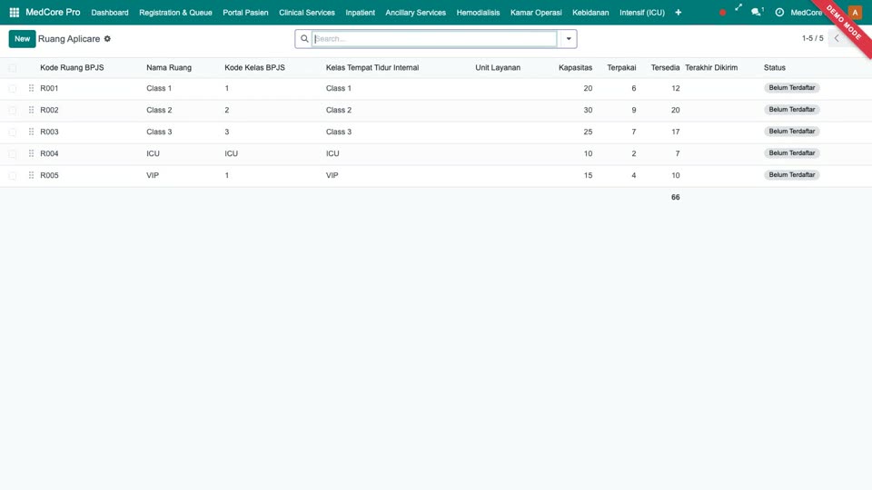Toggle fullscreen expand arrows icon
The width and height of the screenshot is (872, 490).
coord(738,8)
